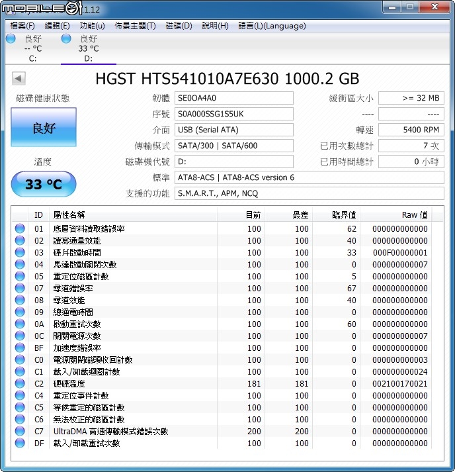Click status icon for attribute 09
The image size is (455, 472).
(20, 312)
